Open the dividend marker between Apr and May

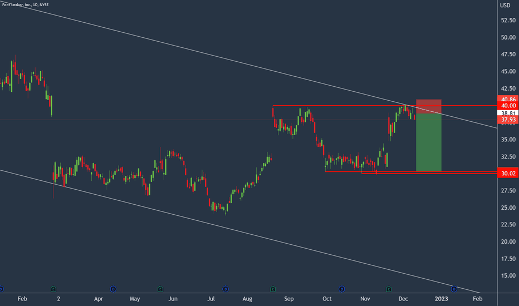point(113,289)
